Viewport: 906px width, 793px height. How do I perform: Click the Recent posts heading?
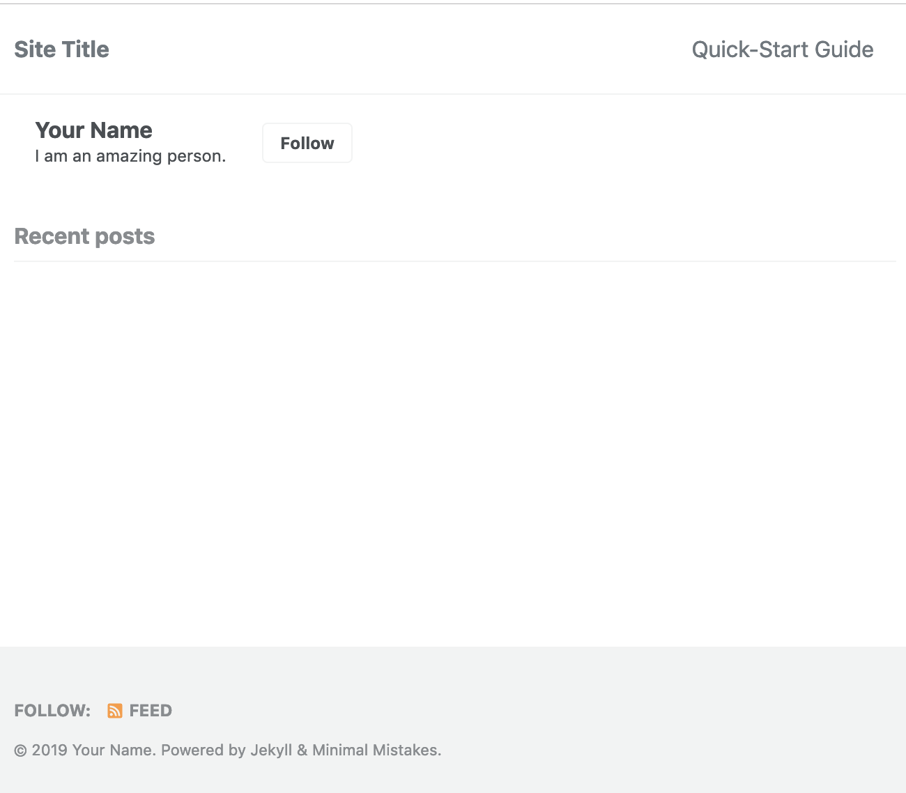tap(84, 237)
